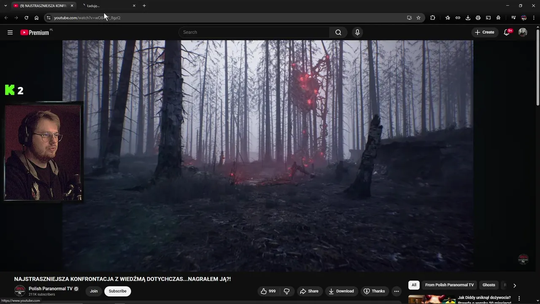Bookmark this page with the star
This screenshot has width=540, height=304.
click(x=418, y=18)
